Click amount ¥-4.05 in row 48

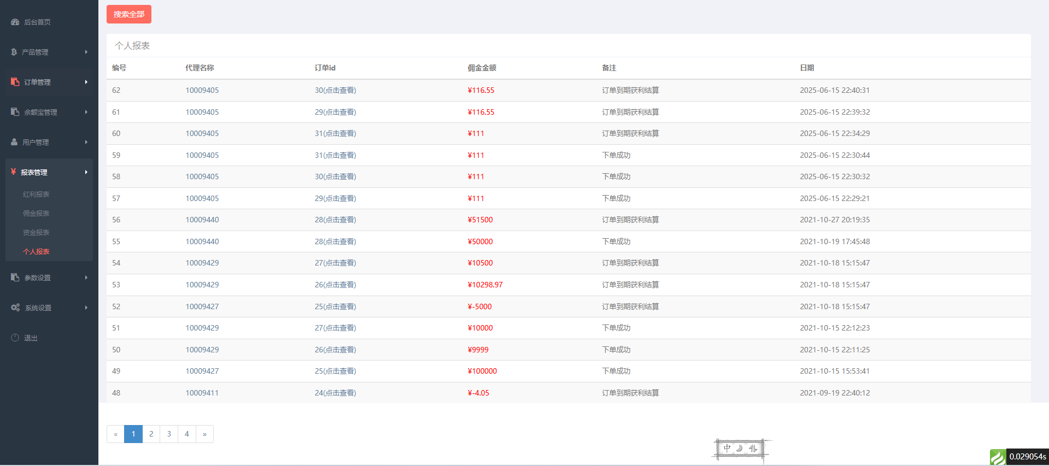click(x=478, y=393)
